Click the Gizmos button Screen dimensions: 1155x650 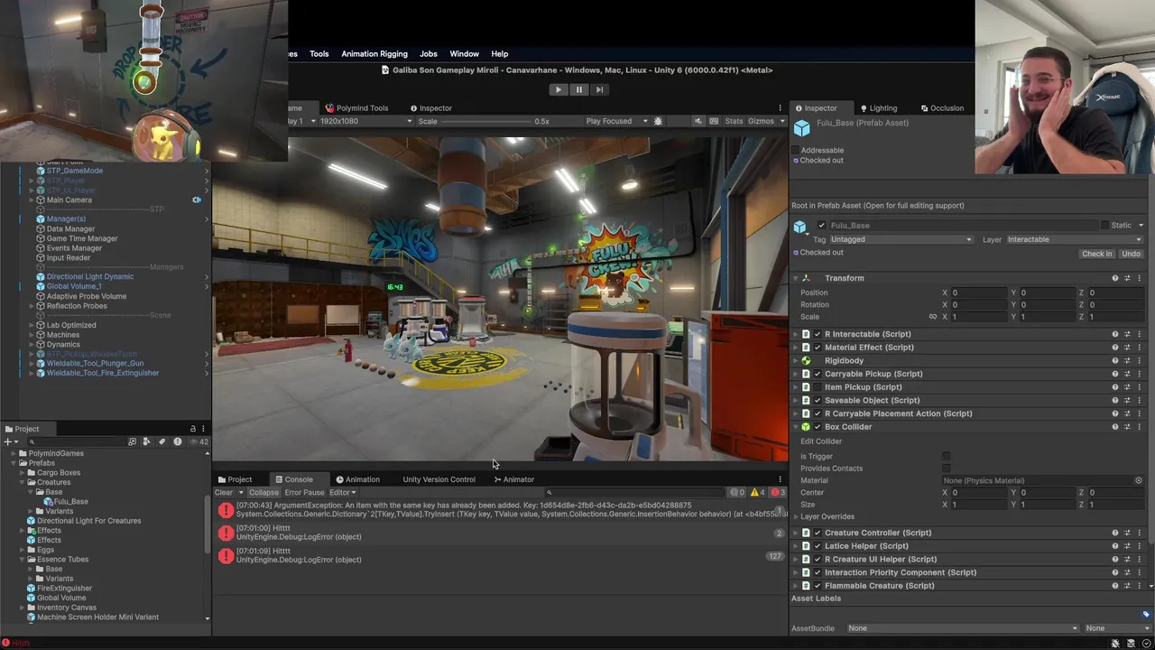(x=760, y=121)
